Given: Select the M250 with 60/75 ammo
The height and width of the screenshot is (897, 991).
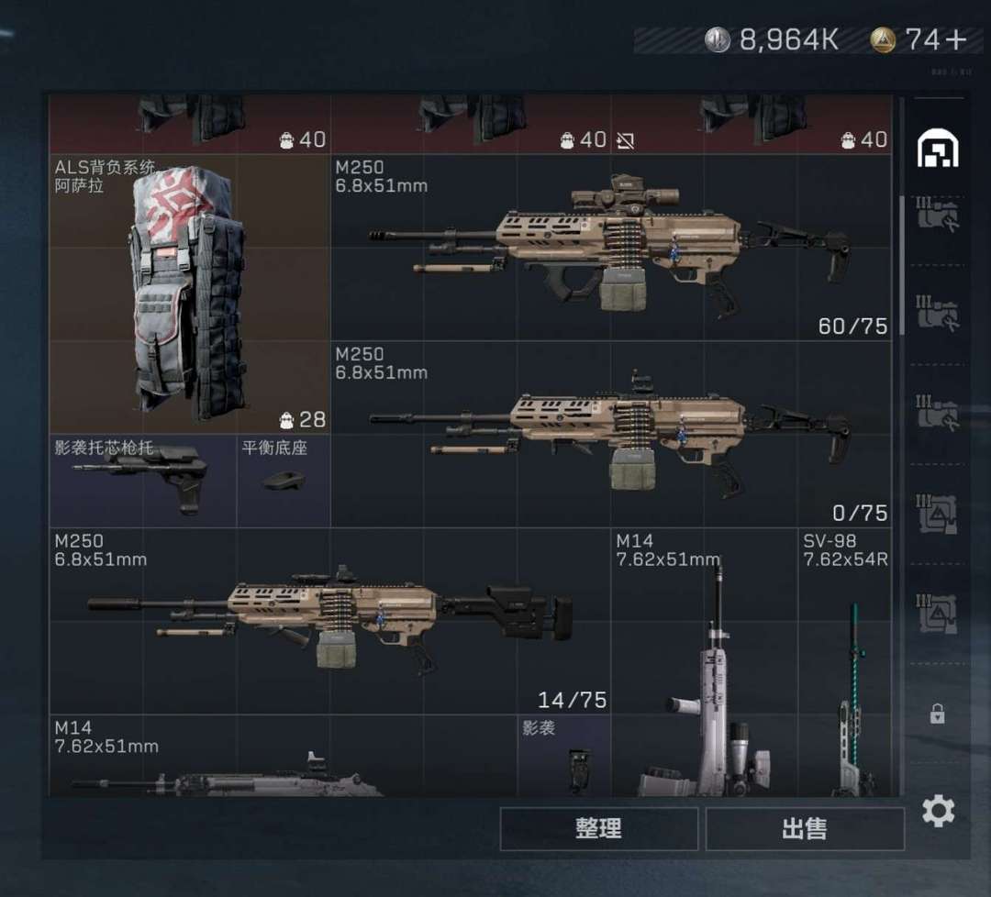Looking at the screenshot, I should [611, 248].
